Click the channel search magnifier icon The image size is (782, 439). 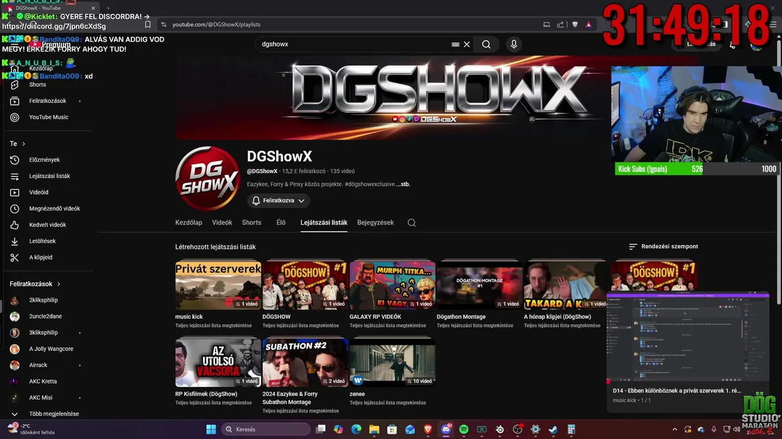412,223
